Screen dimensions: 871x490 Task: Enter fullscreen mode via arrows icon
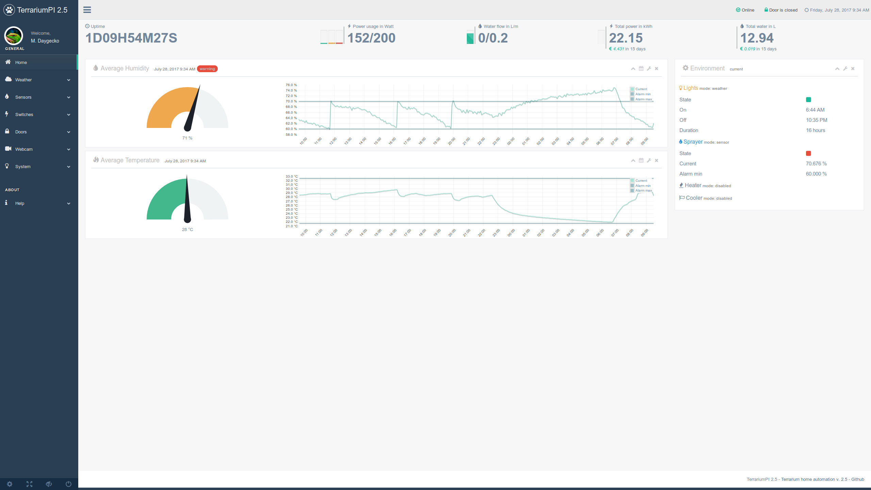click(29, 484)
